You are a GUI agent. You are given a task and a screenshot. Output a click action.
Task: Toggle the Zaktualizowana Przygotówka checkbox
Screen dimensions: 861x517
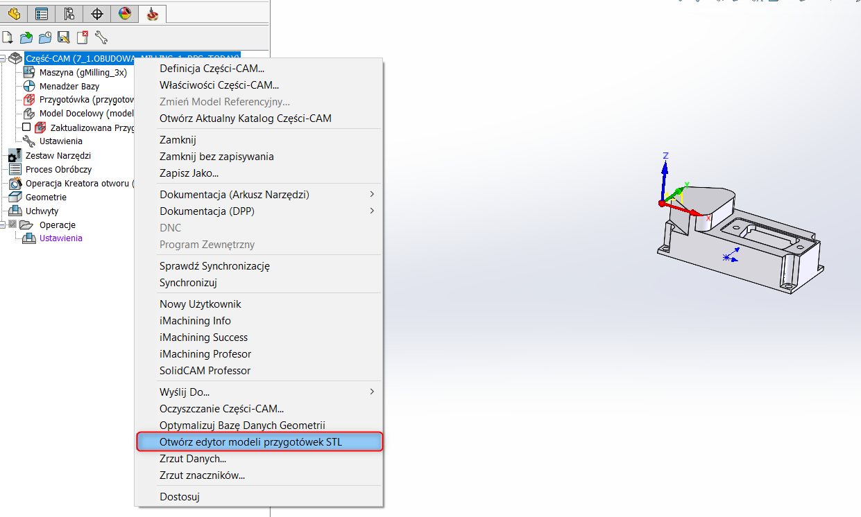(26, 128)
